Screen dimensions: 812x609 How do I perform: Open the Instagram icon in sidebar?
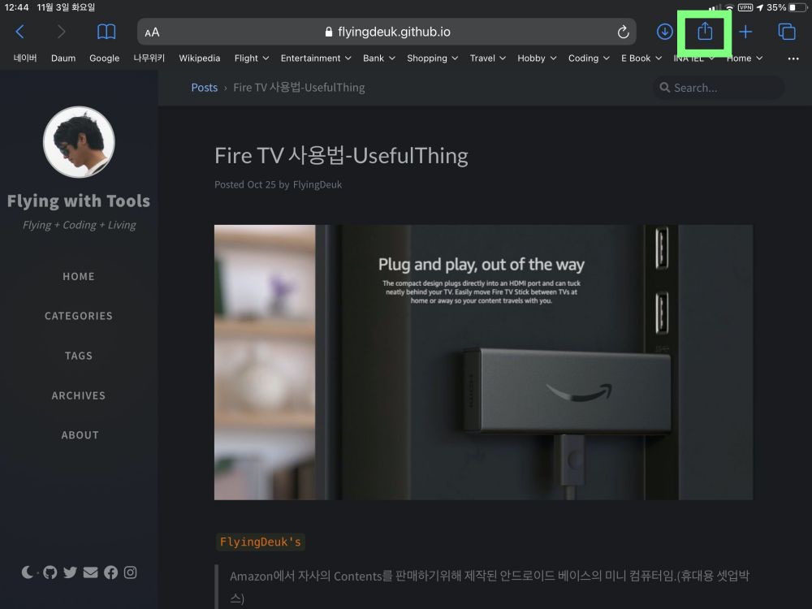point(130,572)
